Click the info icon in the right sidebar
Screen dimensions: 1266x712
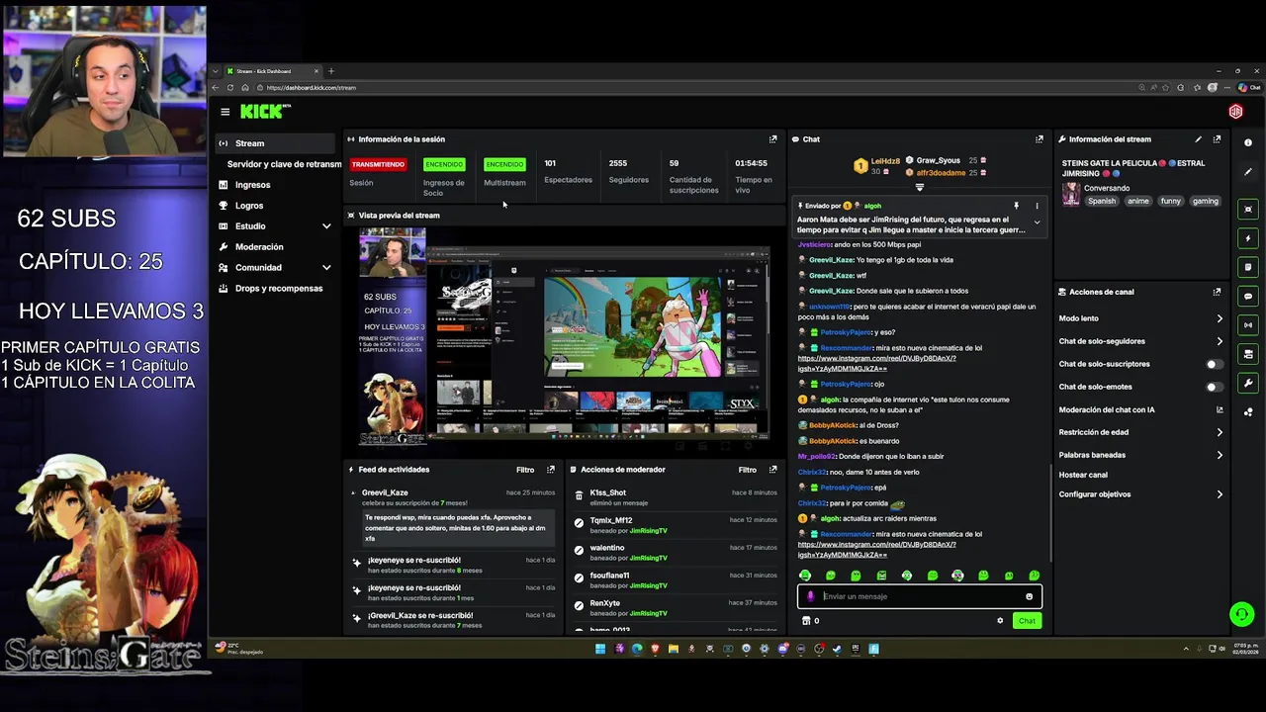[x=1248, y=143]
